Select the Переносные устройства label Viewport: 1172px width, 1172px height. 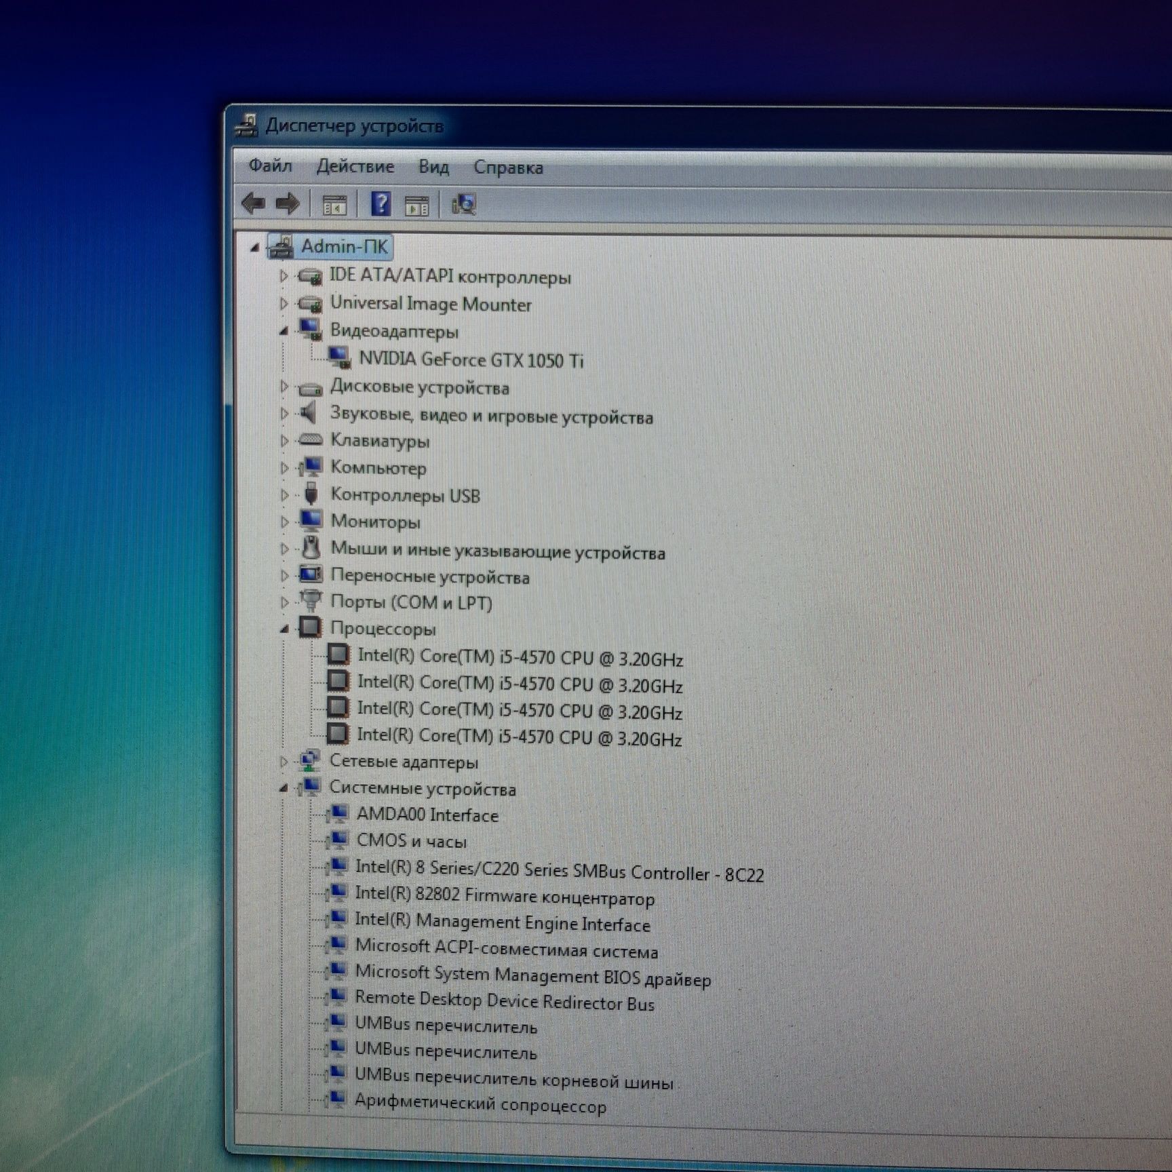click(430, 577)
